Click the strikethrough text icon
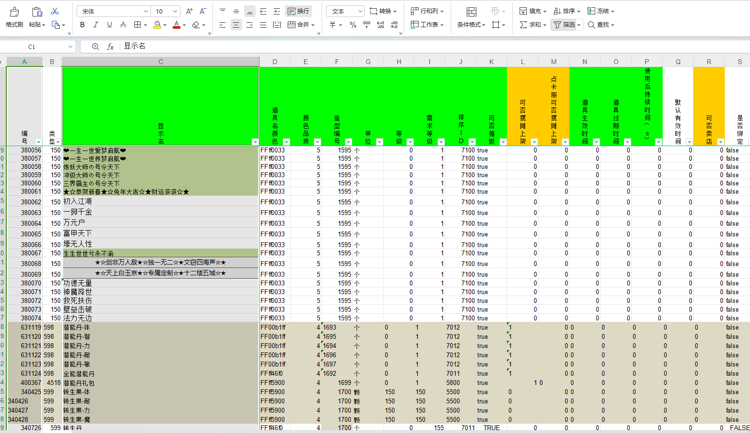The image size is (750, 433). pyautogui.click(x=123, y=25)
